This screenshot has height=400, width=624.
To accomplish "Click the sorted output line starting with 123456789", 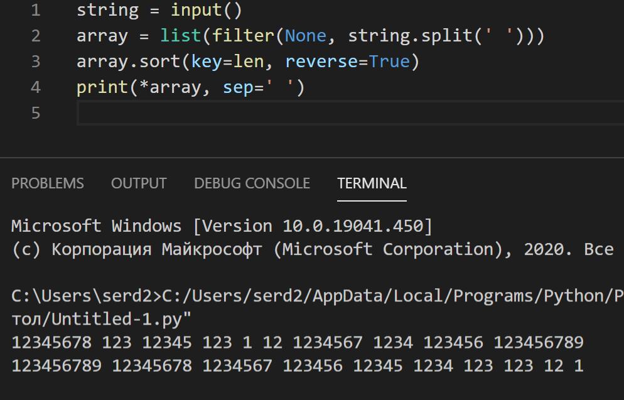I will pyautogui.click(x=297, y=365).
